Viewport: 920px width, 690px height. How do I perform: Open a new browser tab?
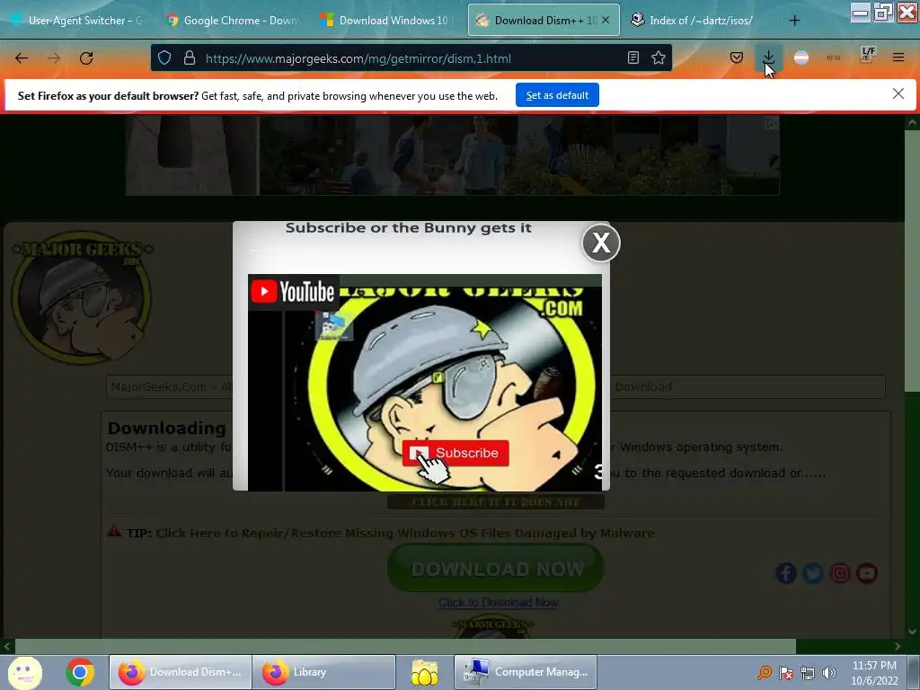794,21
